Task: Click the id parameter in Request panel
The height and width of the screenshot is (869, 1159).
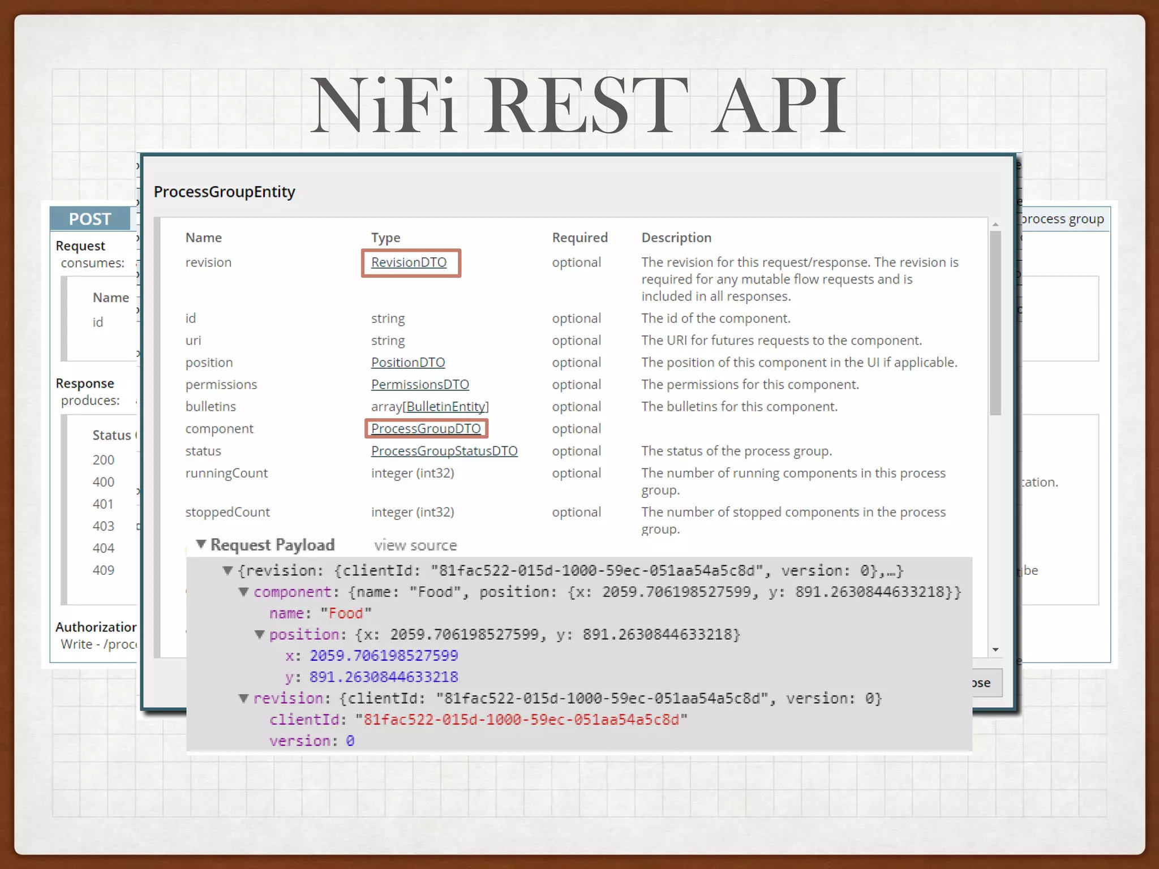Action: [x=98, y=322]
